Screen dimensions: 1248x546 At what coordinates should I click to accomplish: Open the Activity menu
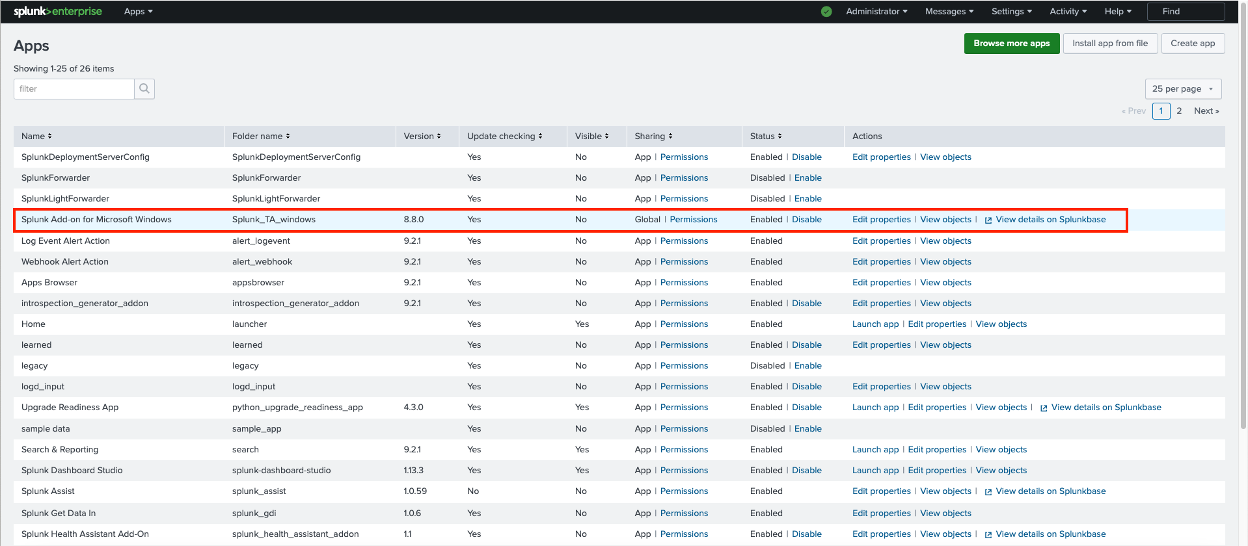(x=1068, y=11)
